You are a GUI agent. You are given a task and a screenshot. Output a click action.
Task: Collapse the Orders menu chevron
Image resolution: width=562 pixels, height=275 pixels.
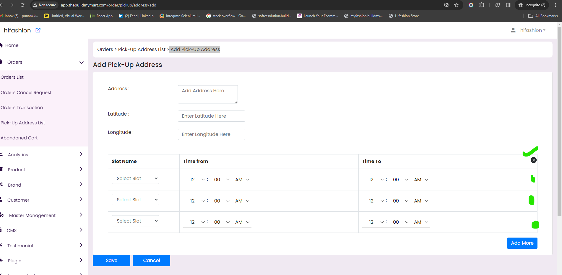click(82, 62)
